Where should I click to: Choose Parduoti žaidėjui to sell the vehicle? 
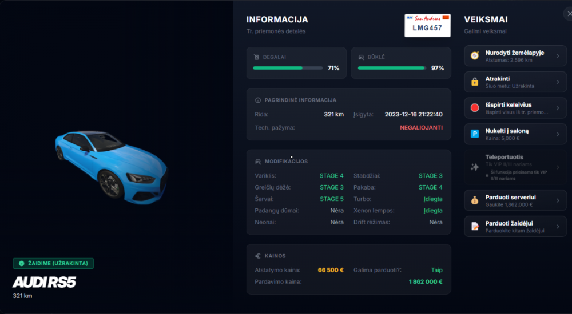pyautogui.click(x=515, y=226)
